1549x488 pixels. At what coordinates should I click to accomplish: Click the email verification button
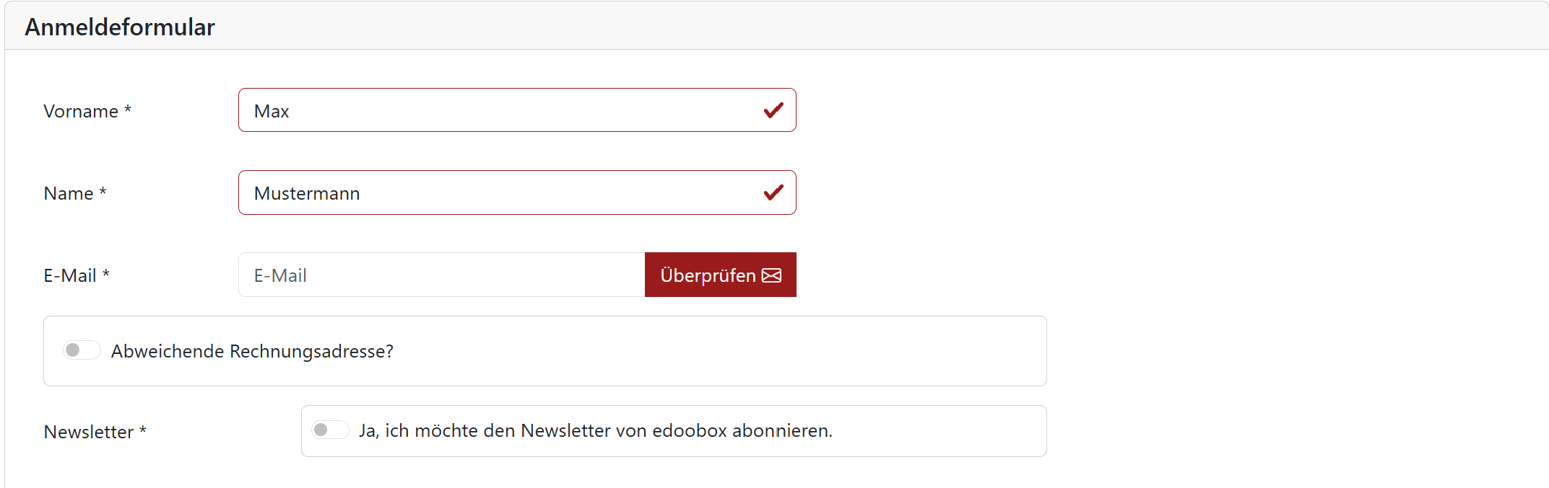click(720, 275)
